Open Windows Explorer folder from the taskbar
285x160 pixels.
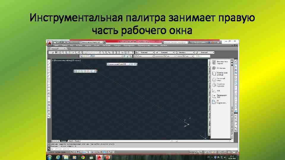[x=66, y=157]
